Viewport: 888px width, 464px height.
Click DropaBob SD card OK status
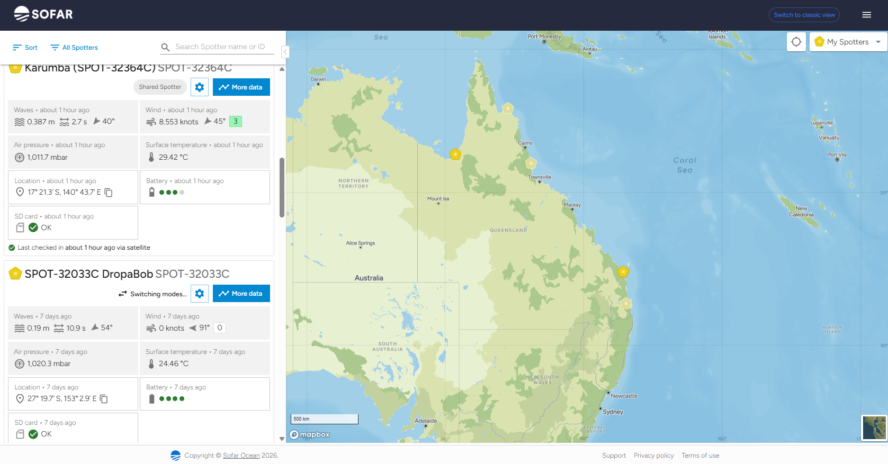40,434
